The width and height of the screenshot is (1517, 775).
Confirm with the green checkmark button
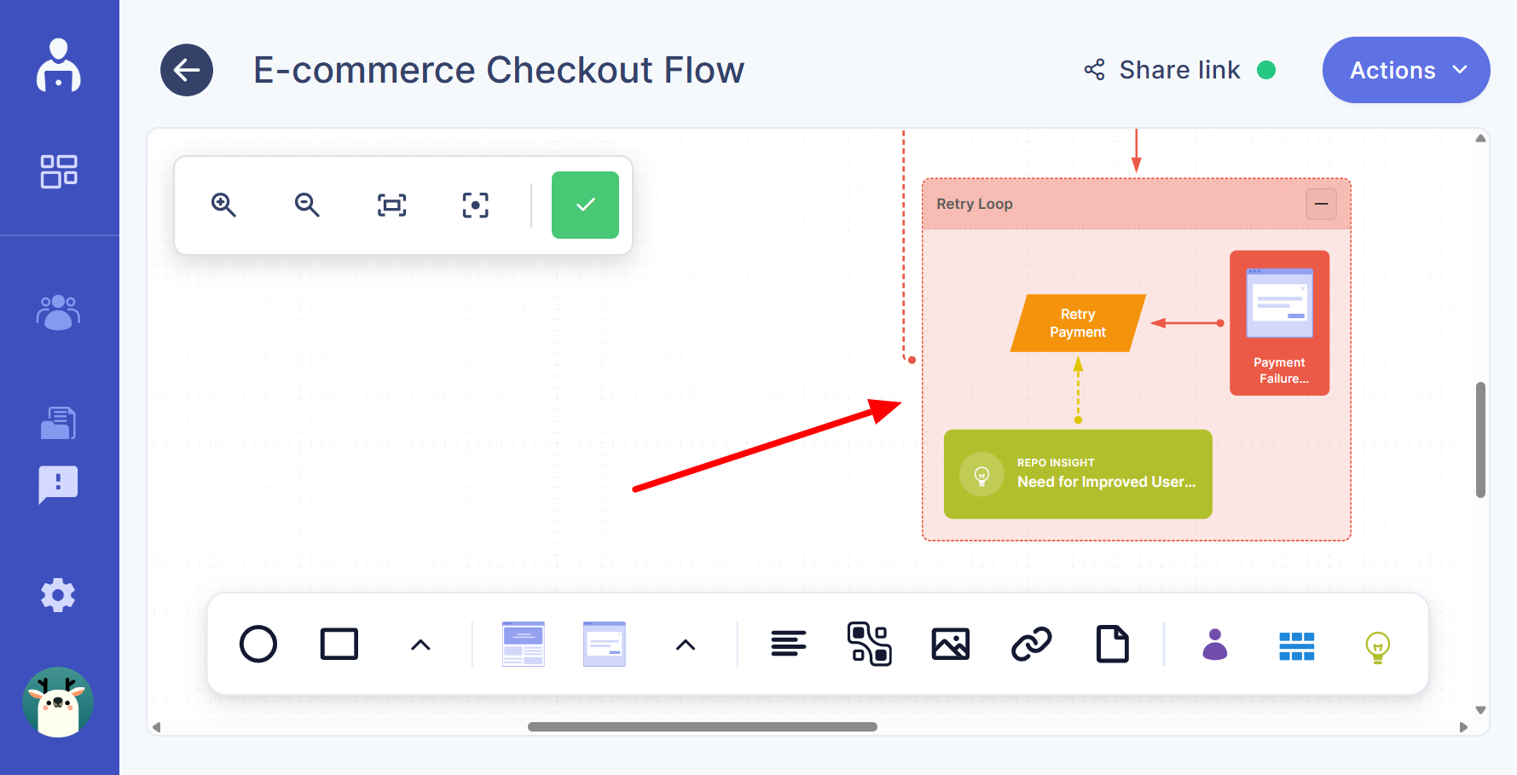coord(585,205)
